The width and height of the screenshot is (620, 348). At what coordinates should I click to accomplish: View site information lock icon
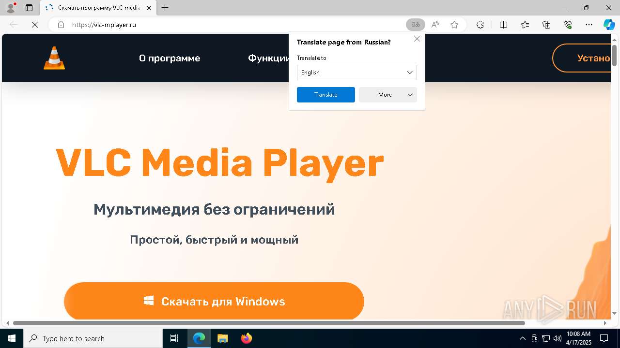click(x=61, y=25)
